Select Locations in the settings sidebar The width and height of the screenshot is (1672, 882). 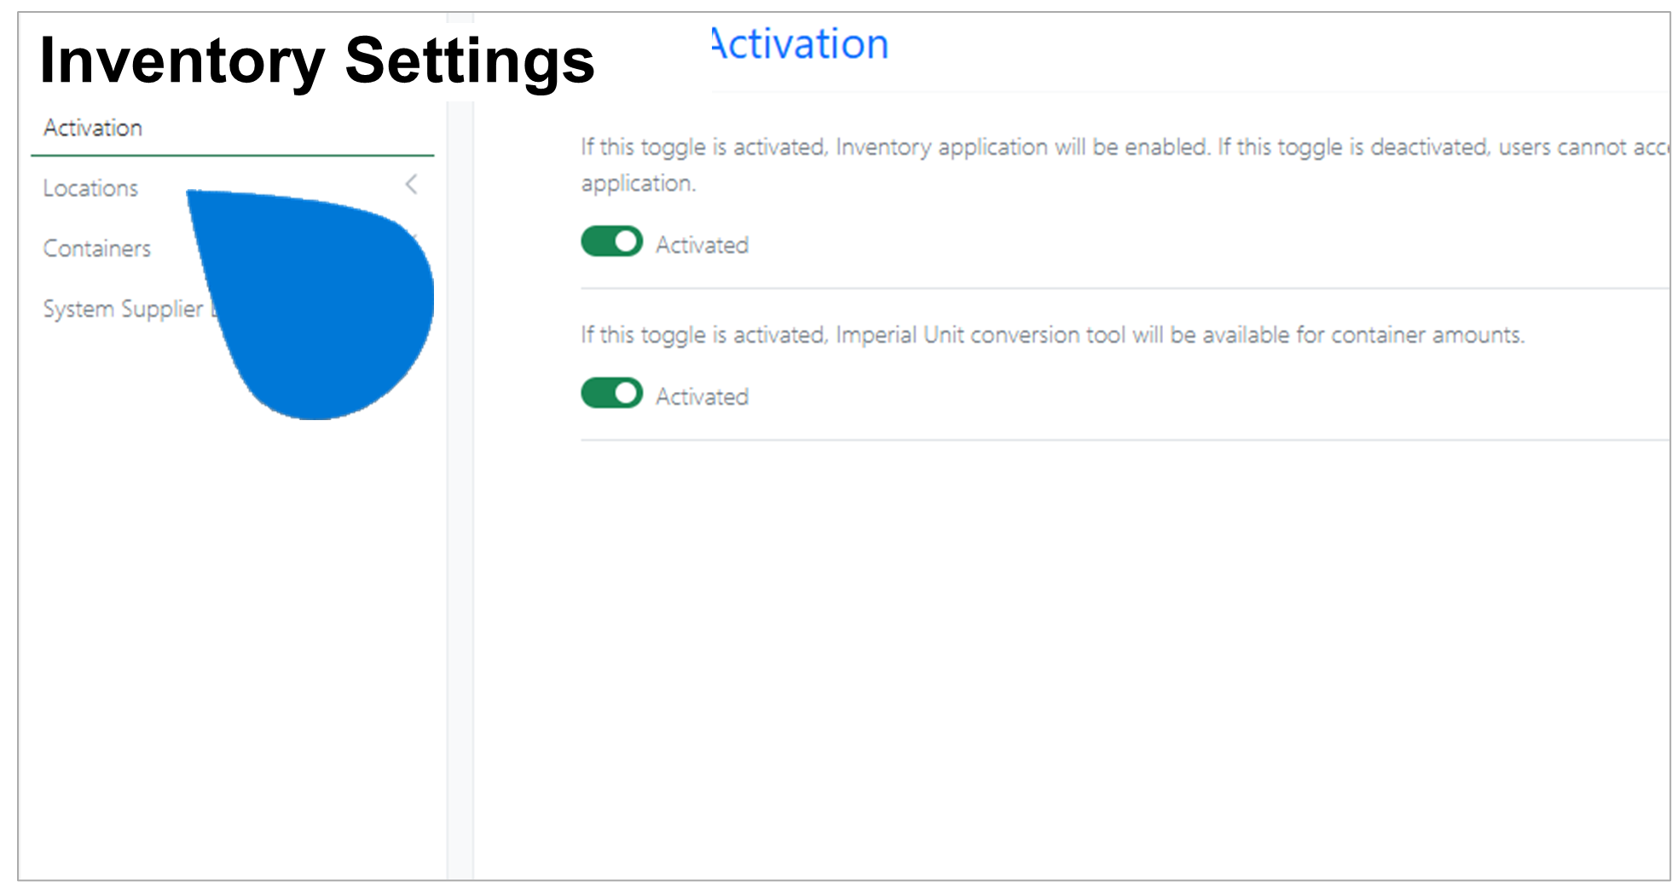click(90, 188)
